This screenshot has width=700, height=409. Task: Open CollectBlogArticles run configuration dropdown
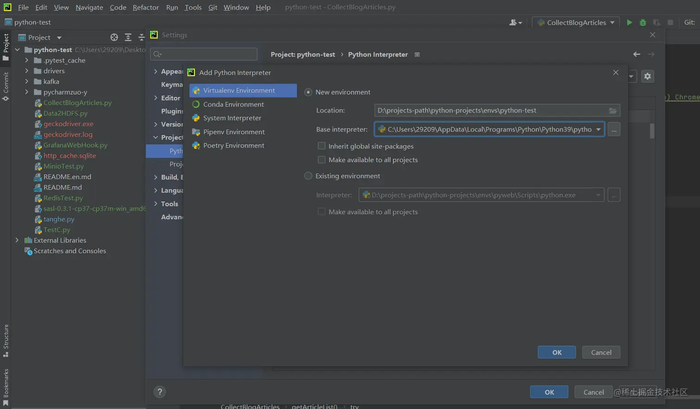pos(576,22)
